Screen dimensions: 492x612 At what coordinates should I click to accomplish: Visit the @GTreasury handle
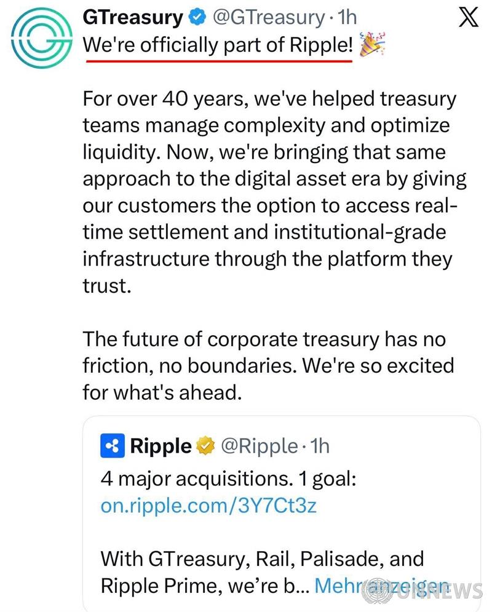pos(268,18)
